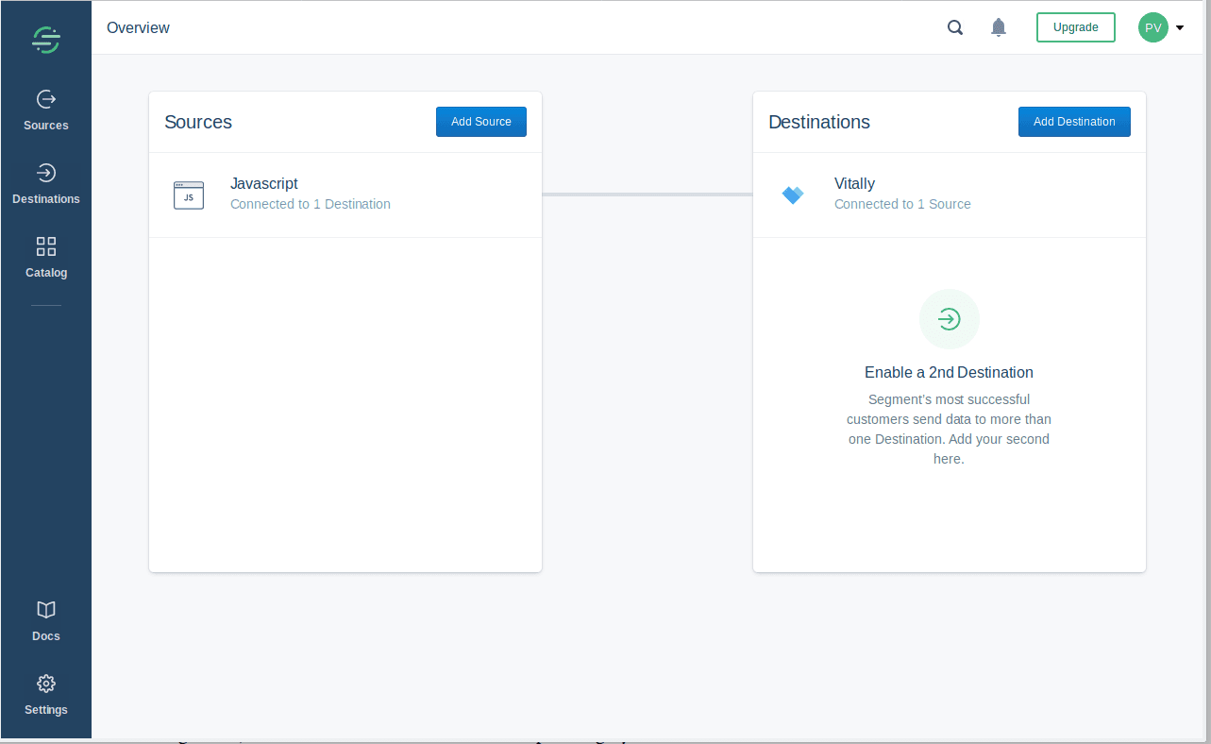Open the Sources section from the sidebar

(45, 109)
